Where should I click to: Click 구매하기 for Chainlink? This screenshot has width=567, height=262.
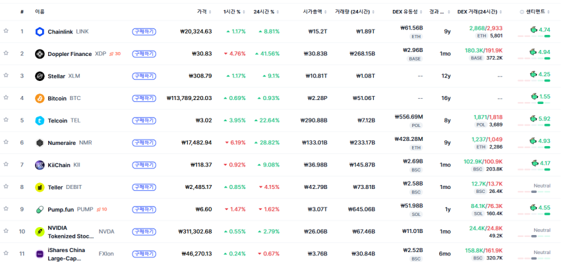tap(144, 32)
